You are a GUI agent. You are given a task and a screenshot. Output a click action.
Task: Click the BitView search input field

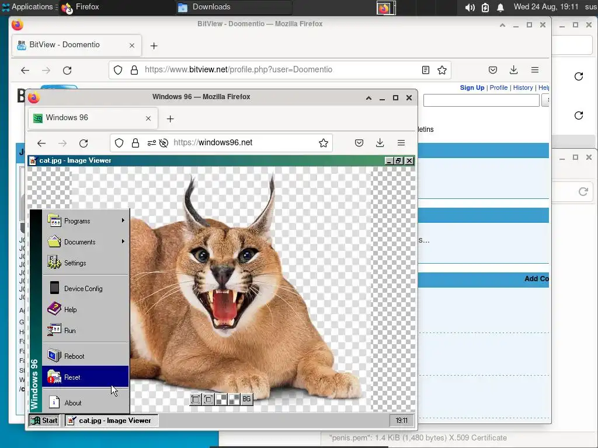(481, 100)
